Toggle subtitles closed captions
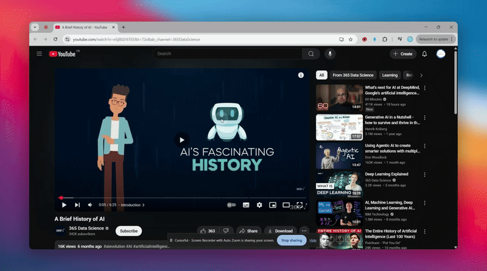 (246, 205)
